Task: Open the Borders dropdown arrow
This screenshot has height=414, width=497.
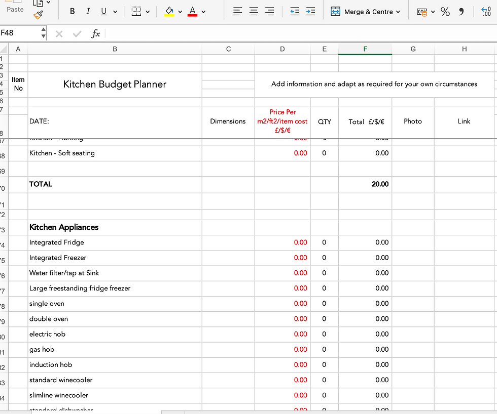Action: [x=148, y=12]
